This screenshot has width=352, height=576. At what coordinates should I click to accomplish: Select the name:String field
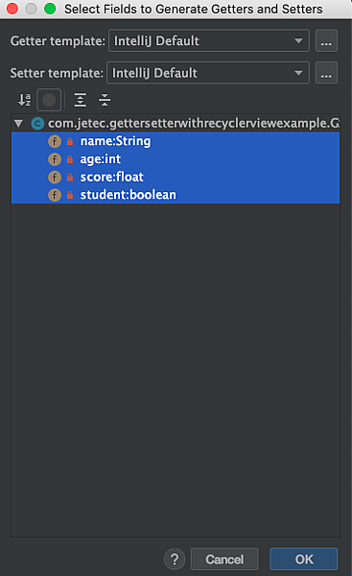coord(176,141)
